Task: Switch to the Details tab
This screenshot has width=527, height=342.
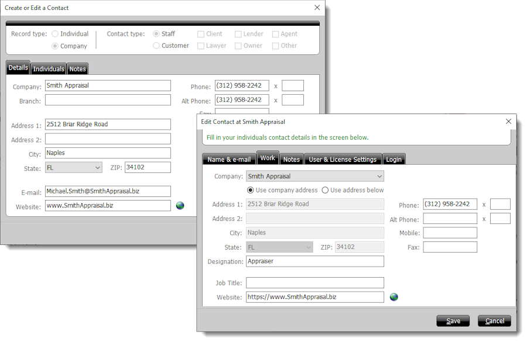Action: (18, 68)
